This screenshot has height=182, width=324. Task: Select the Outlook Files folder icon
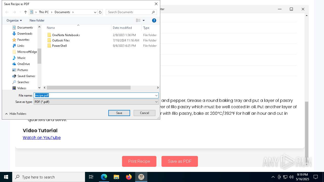point(49,40)
